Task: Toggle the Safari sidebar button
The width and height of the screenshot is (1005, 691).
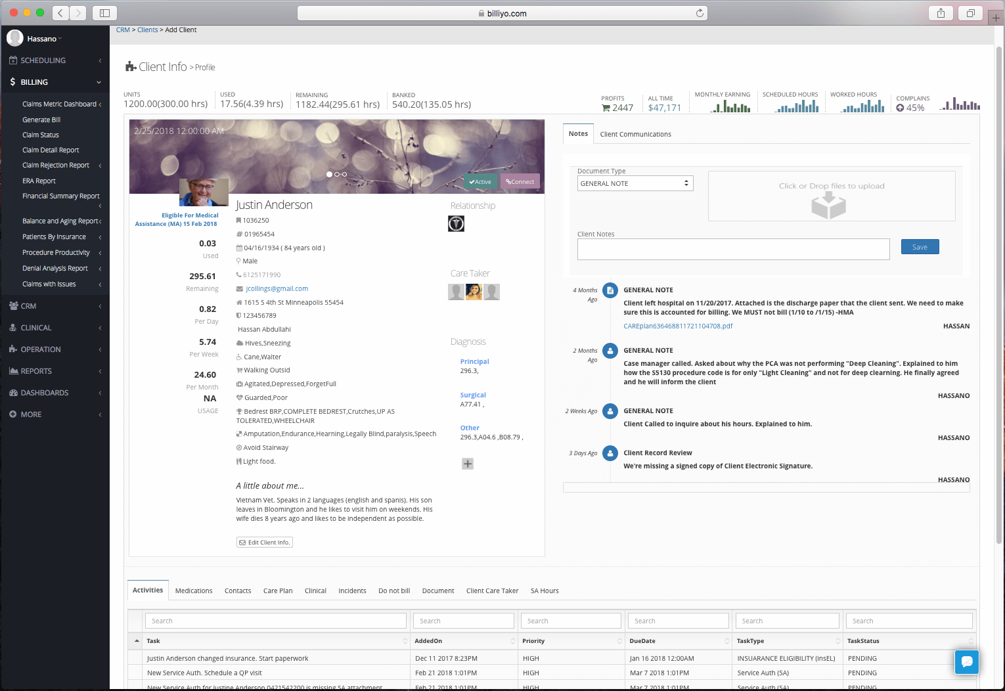Action: pos(104,12)
